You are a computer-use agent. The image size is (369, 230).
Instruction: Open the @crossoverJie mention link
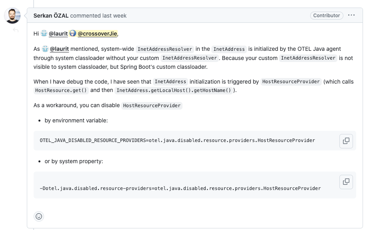[x=97, y=34]
